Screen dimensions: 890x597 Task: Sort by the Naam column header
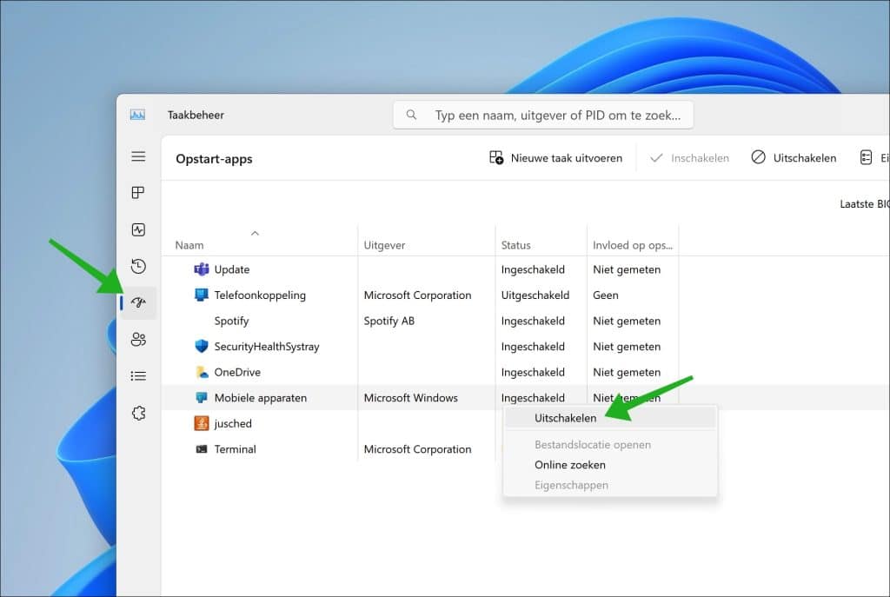[189, 245]
